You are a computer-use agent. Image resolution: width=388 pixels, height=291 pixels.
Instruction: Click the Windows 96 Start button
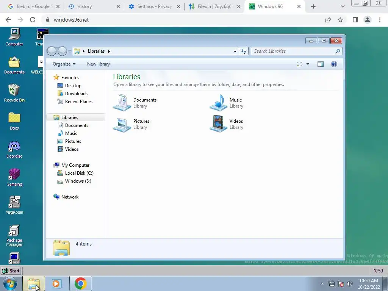(11, 271)
